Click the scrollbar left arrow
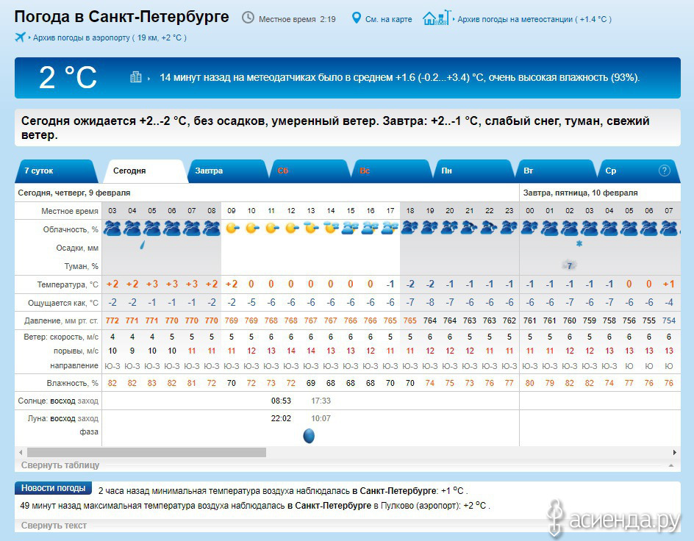Screen dimensions: 694x541 tap(21, 453)
